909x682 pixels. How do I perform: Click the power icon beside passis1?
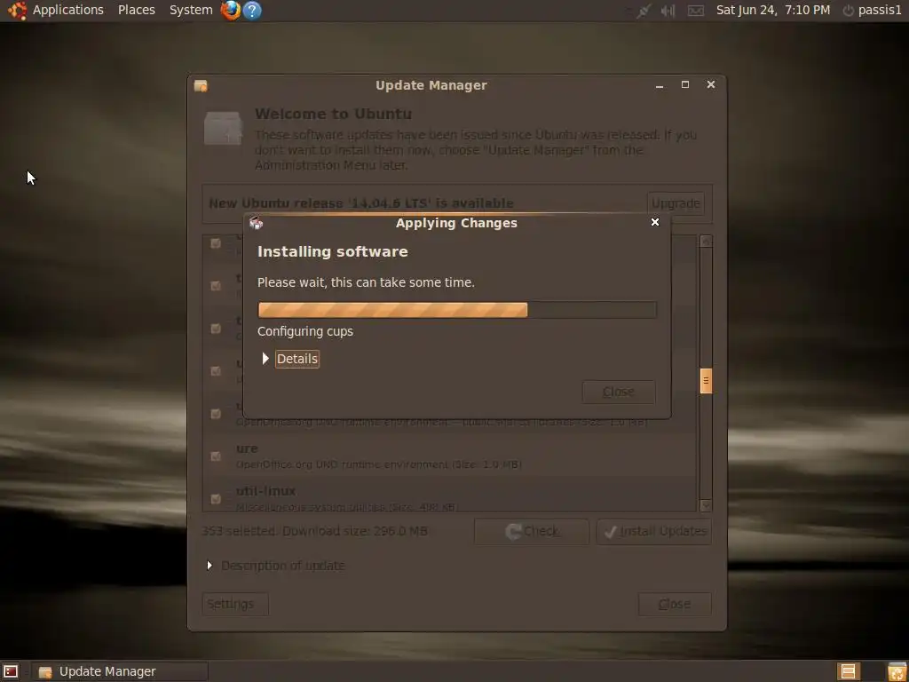click(848, 11)
